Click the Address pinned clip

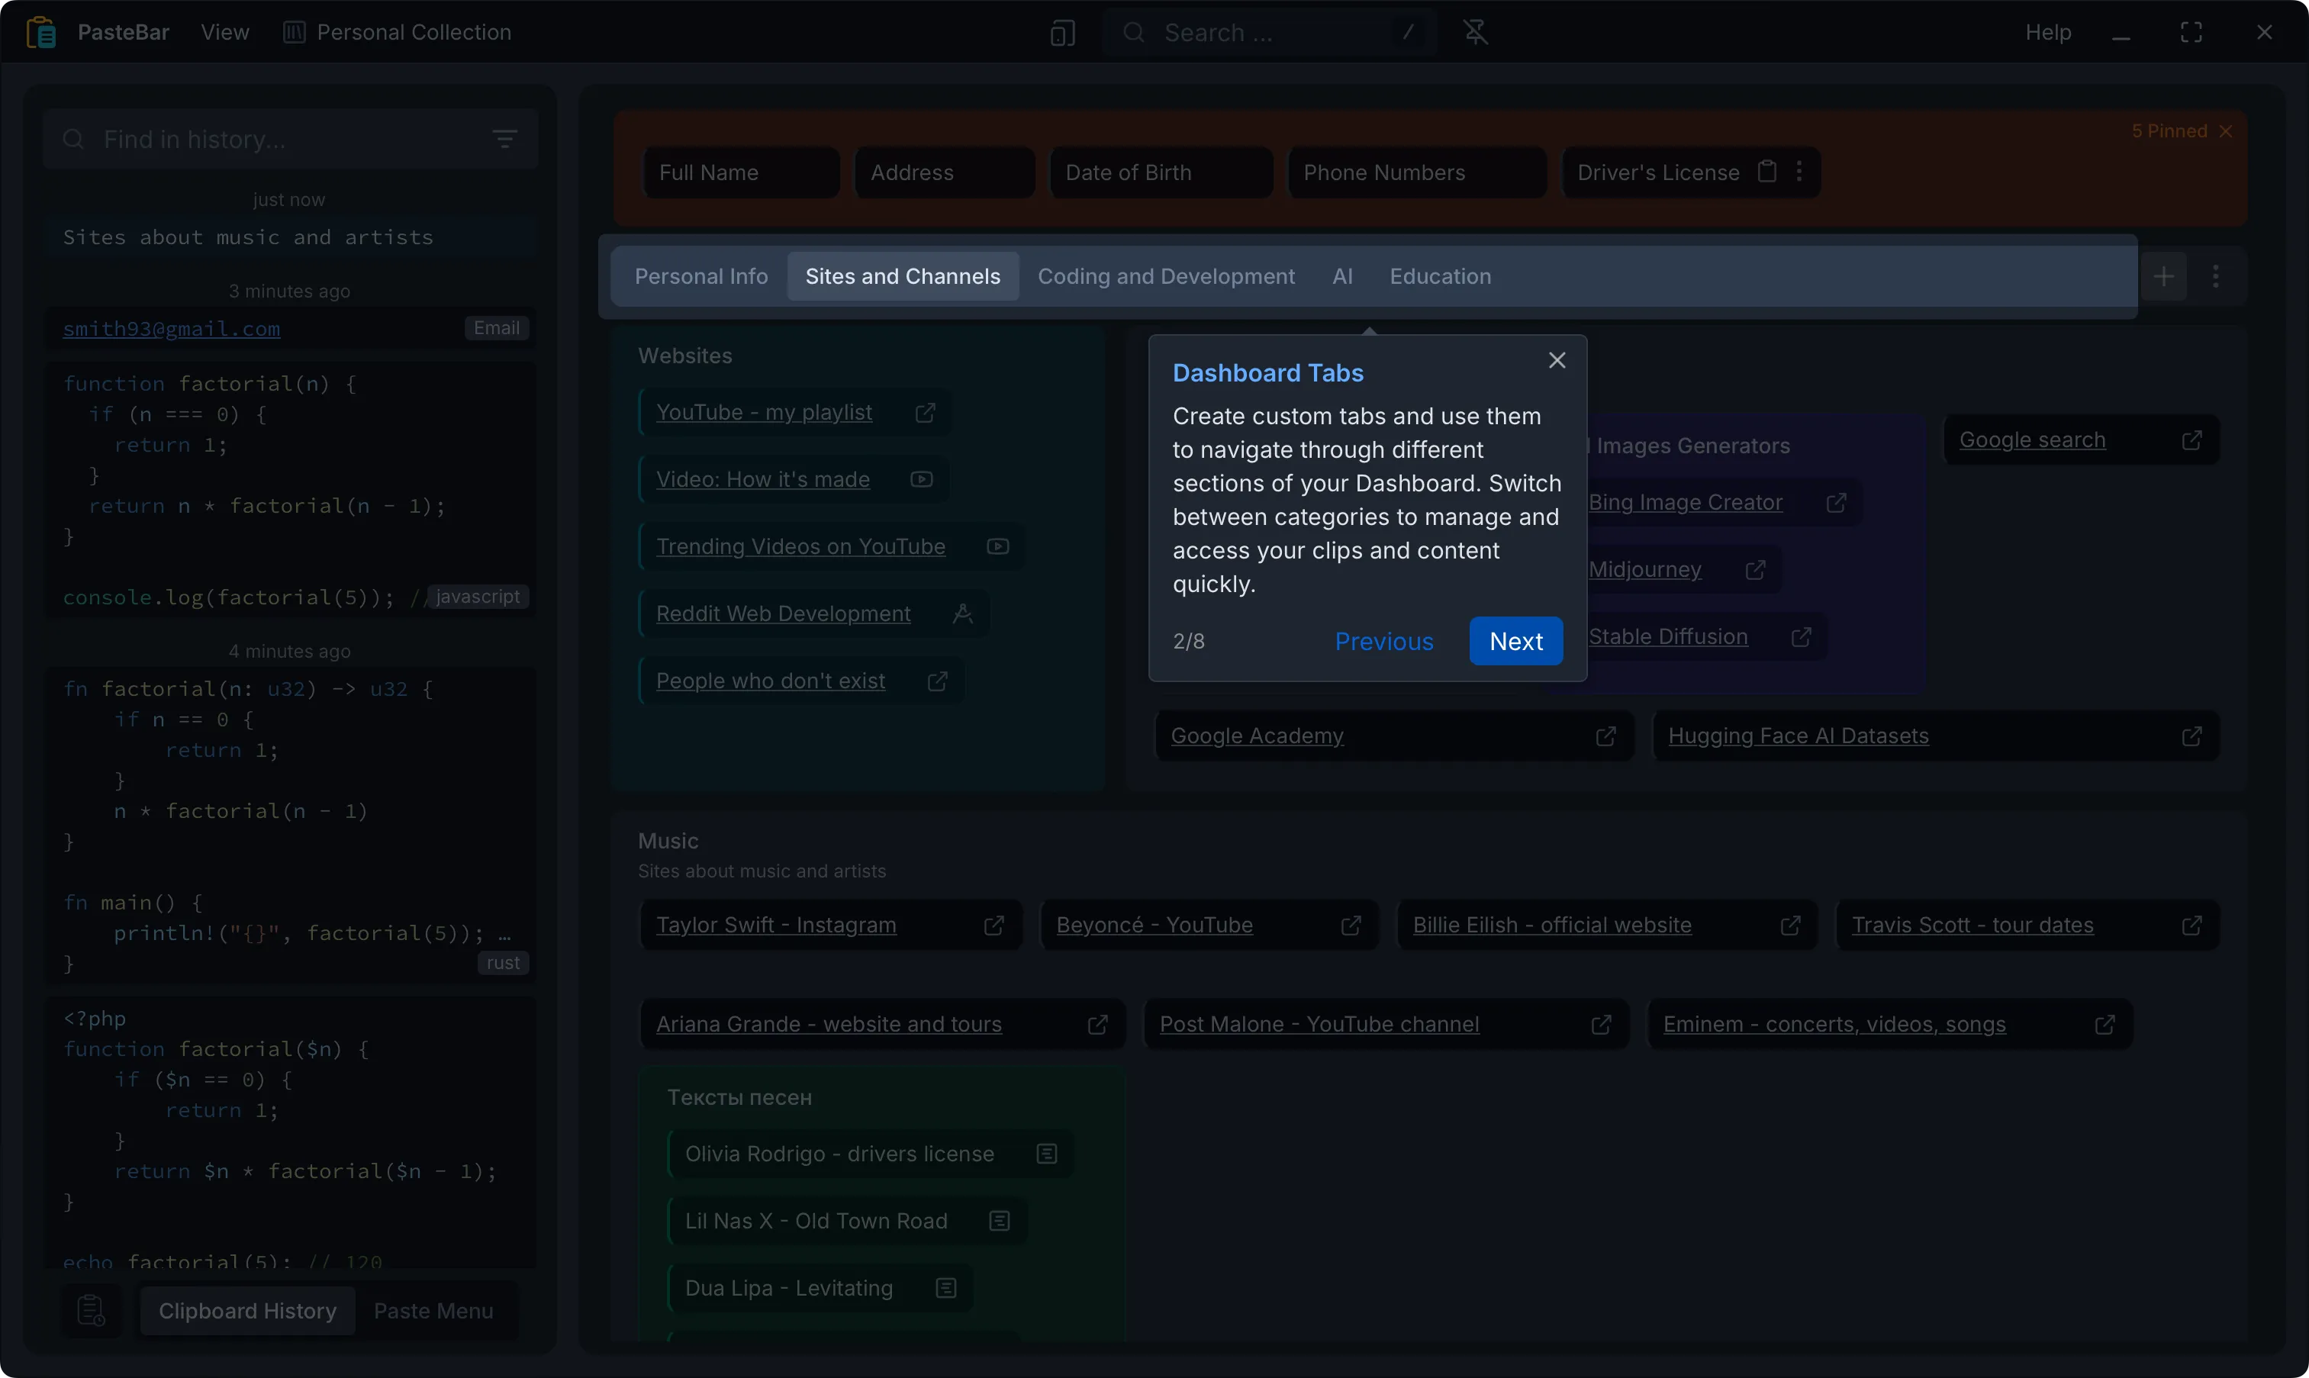pos(944,172)
